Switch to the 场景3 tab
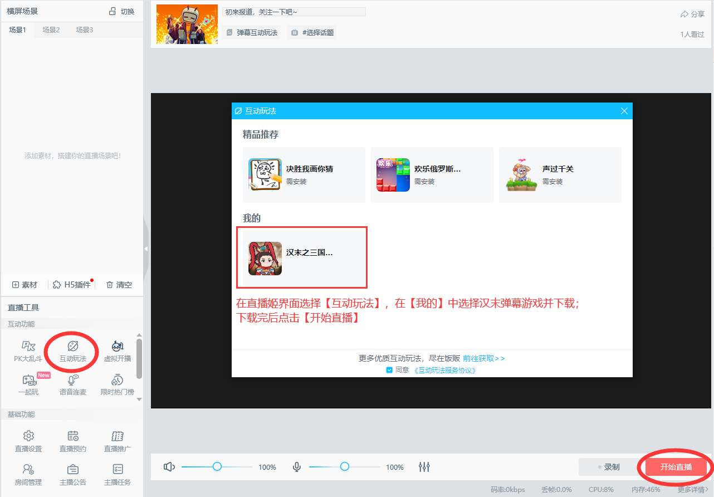This screenshot has height=497, width=714. (x=85, y=30)
